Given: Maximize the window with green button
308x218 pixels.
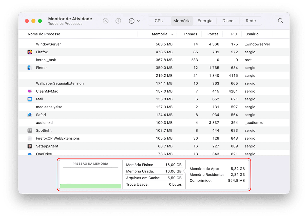Looking at the screenshot, I should [40, 21].
